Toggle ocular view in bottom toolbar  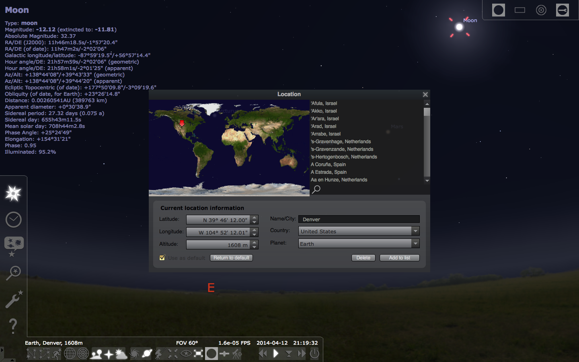pos(211,354)
